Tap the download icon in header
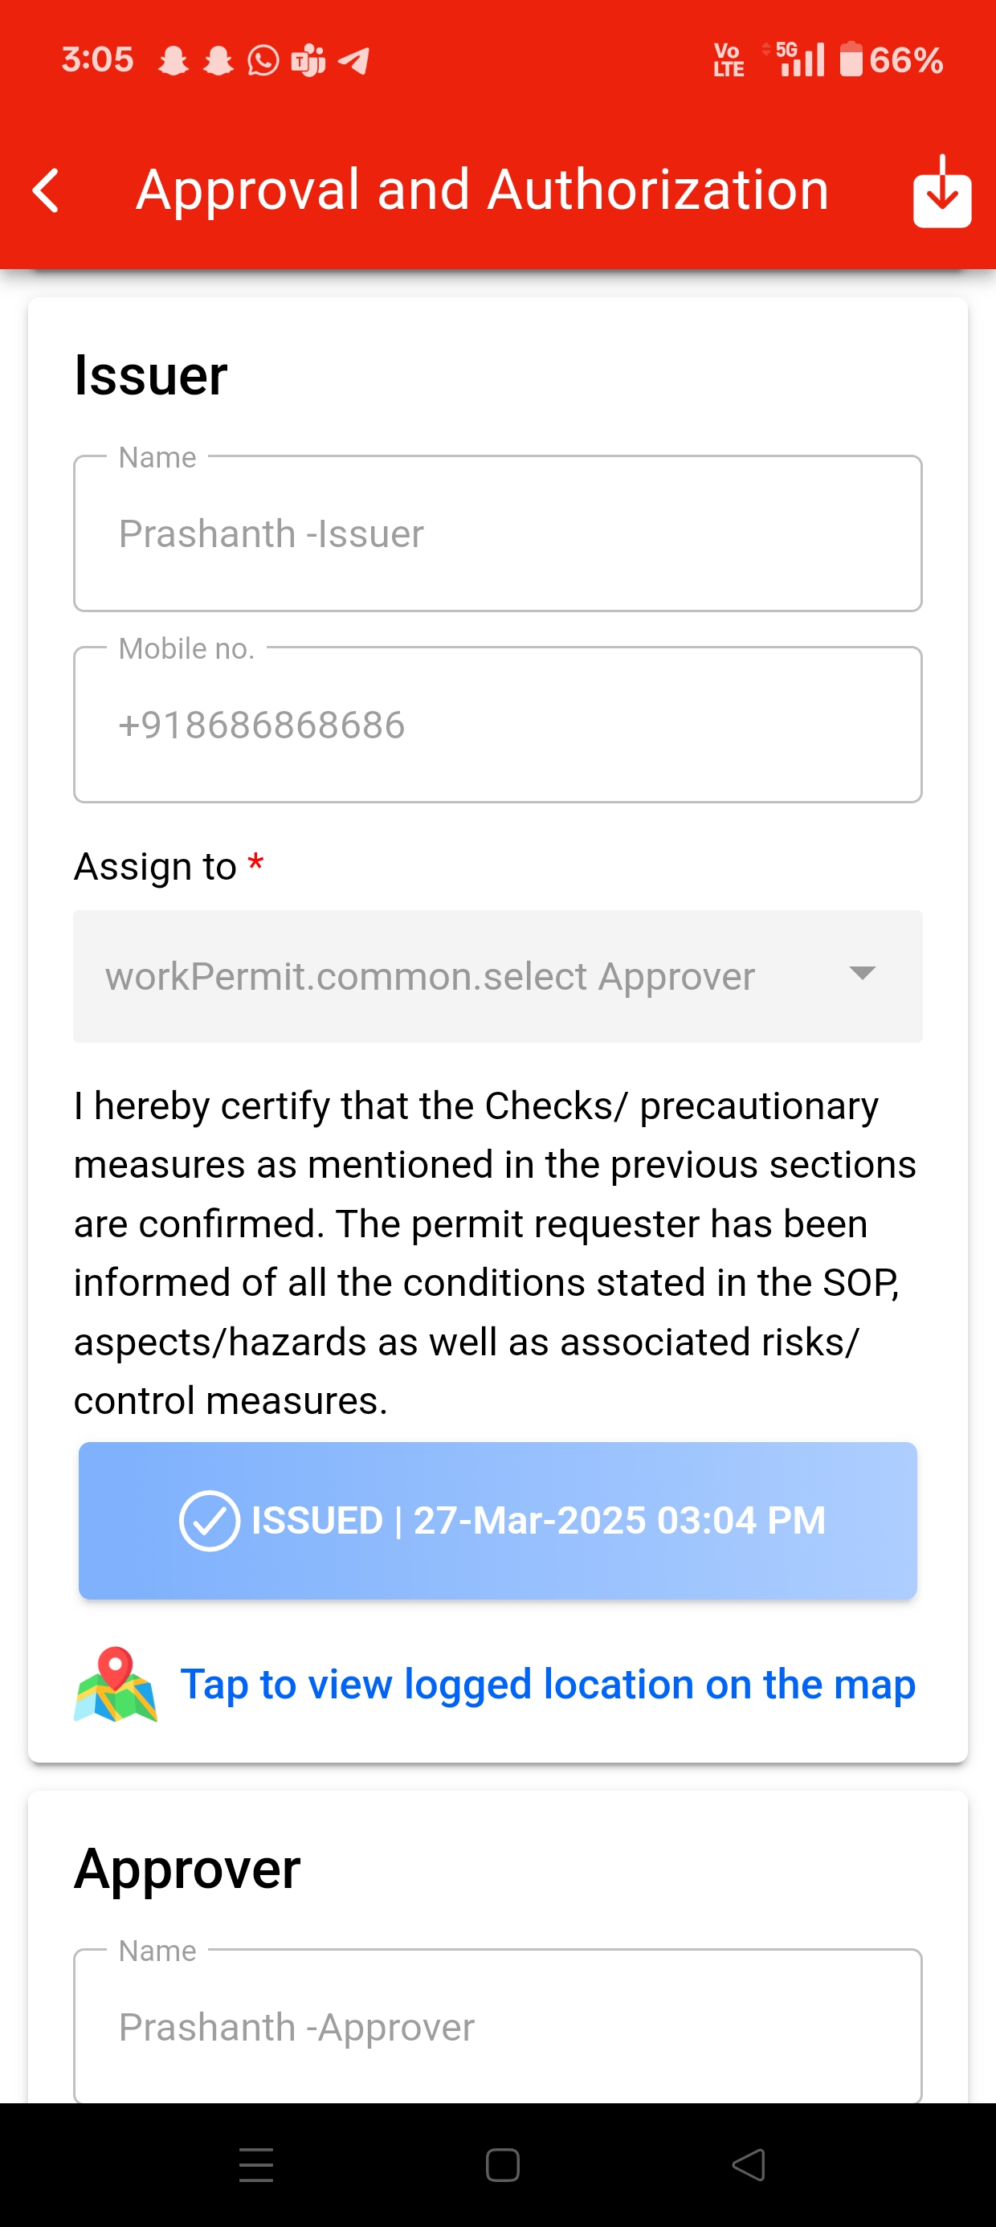 tap(941, 192)
